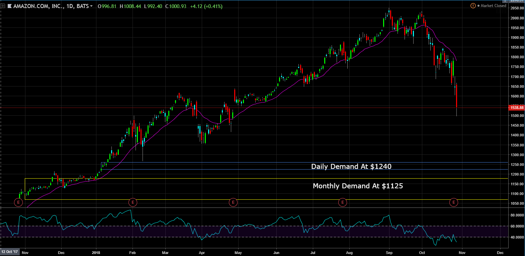Click the 1300.00 price axis label
The width and height of the screenshot is (525, 256).
517,155
